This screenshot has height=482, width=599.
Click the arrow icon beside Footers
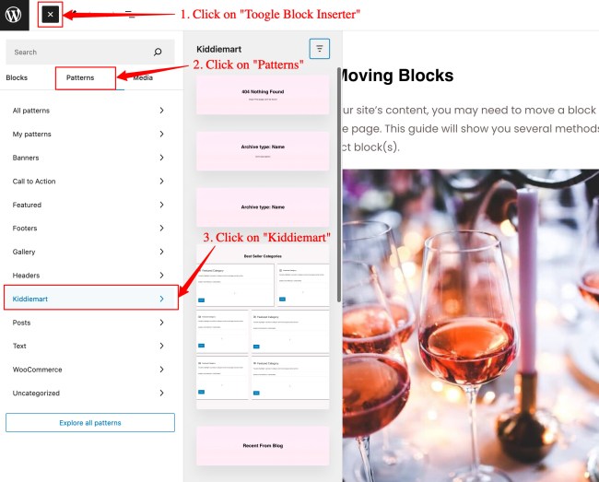point(161,228)
